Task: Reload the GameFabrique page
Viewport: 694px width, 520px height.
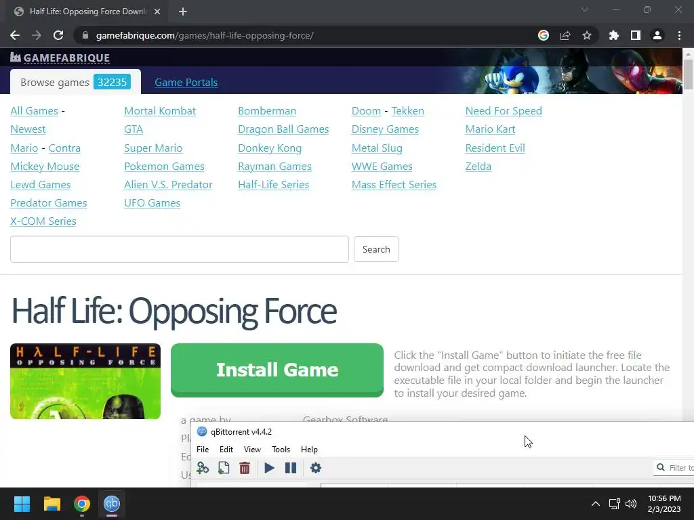Action: [x=58, y=35]
